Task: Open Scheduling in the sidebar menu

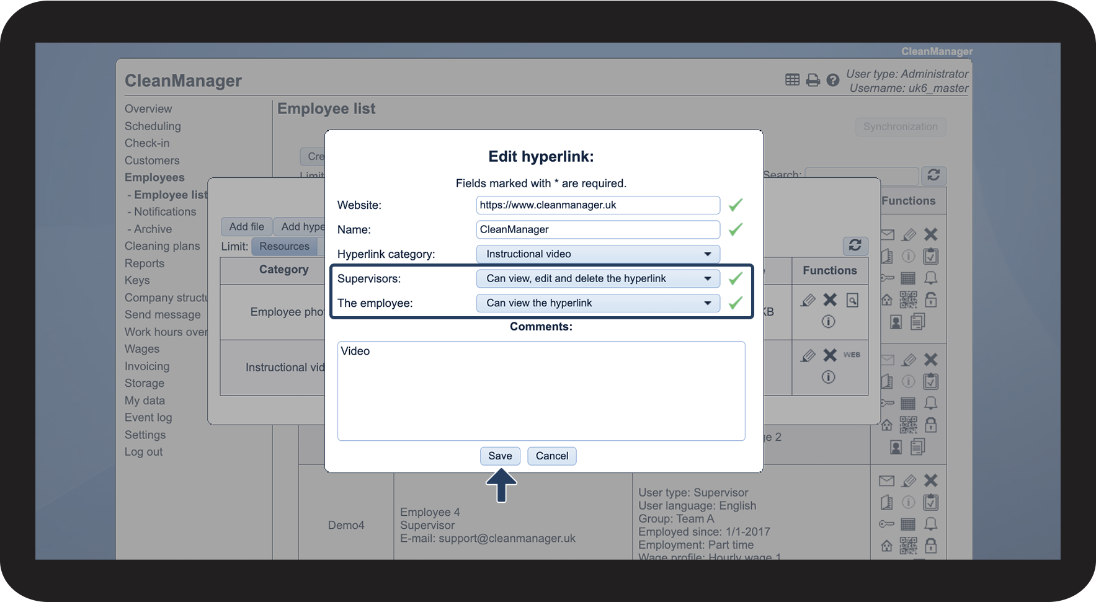Action: coord(153,126)
